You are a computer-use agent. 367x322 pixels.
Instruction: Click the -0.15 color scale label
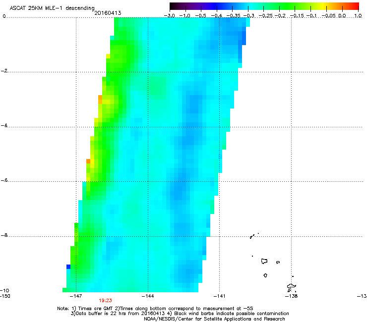coord(297,16)
